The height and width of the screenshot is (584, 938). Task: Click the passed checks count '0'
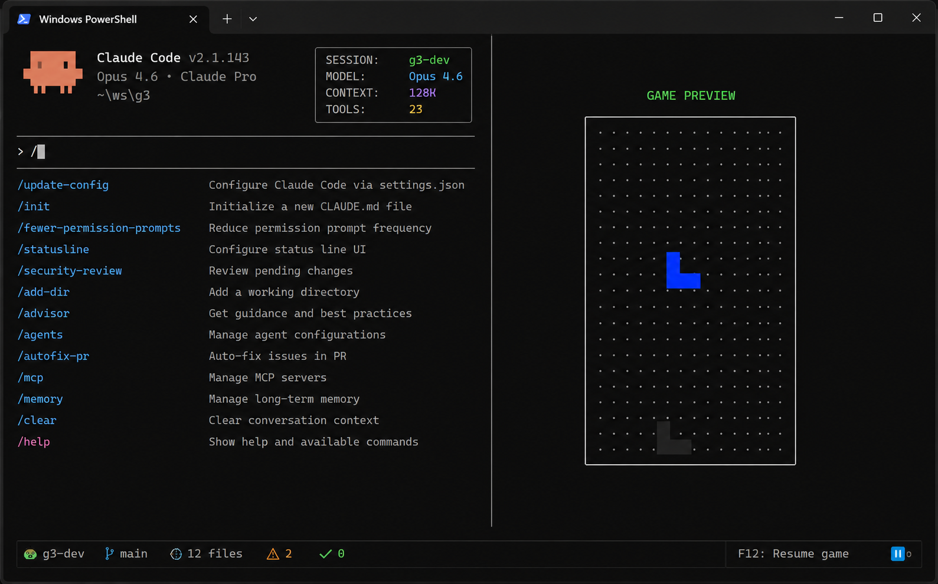click(341, 554)
